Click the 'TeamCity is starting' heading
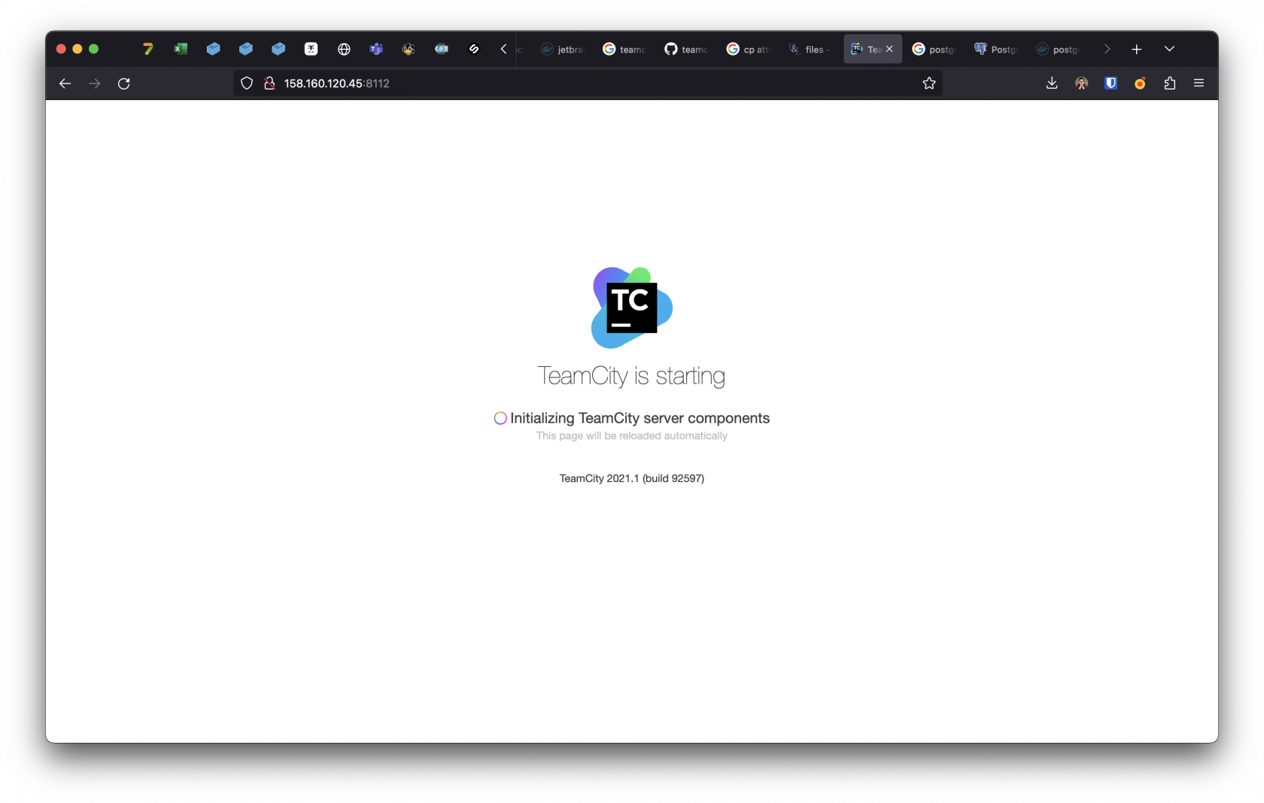 (x=631, y=376)
